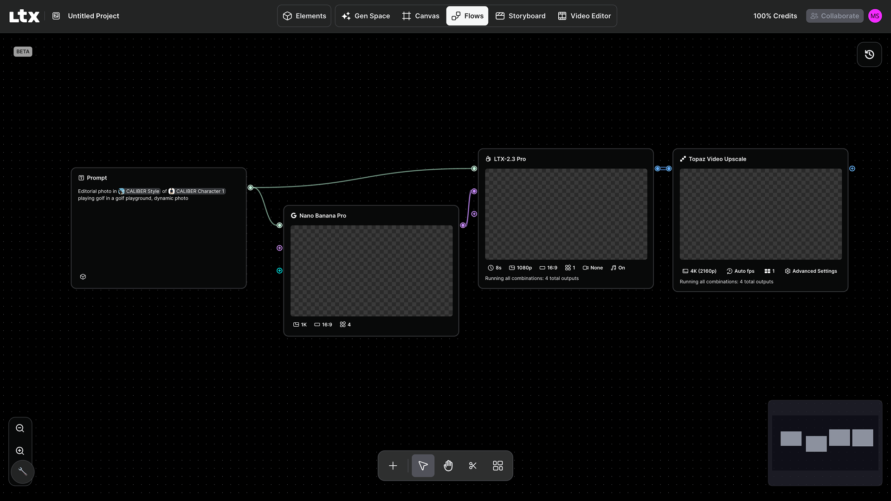891x501 pixels.
Task: Go to the Storyboard tab
Action: click(521, 16)
